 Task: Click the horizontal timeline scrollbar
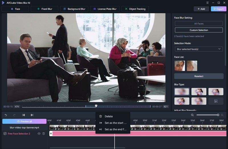pos(87,148)
